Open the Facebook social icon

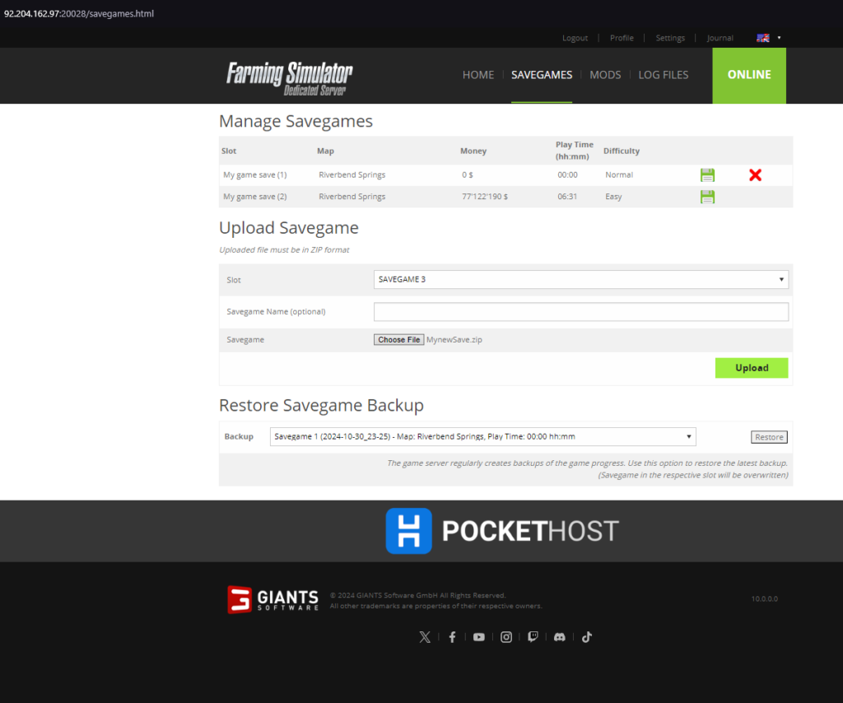point(452,637)
